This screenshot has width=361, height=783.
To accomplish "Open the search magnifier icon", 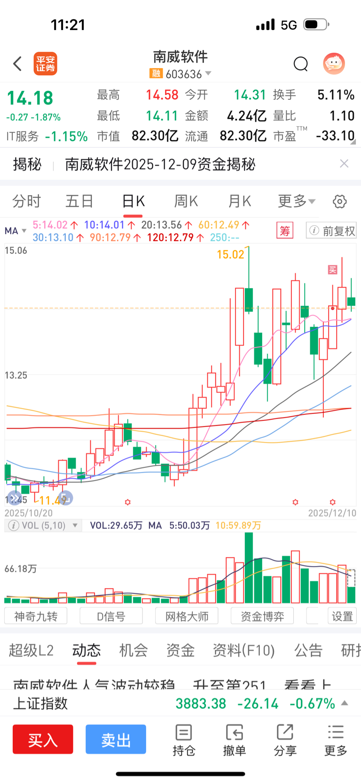I will coord(300,63).
